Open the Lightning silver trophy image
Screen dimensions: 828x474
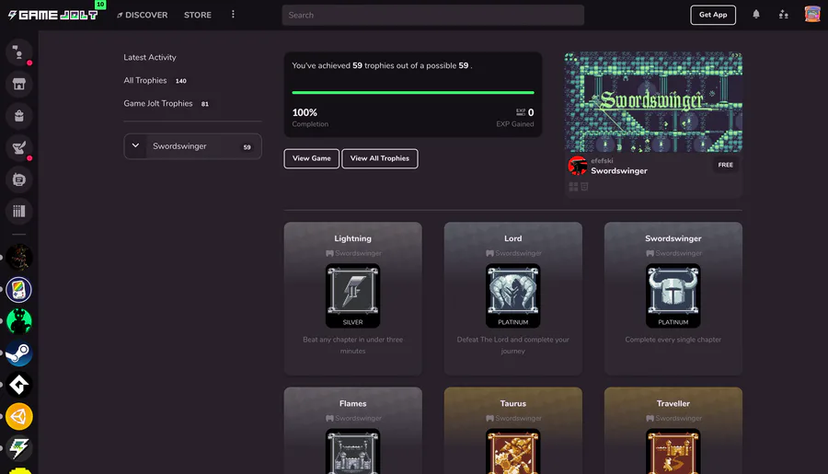352,295
